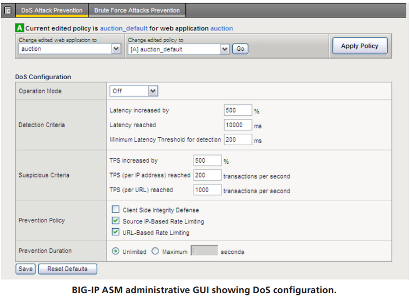Open the edited policy dropdown

tap(225, 49)
